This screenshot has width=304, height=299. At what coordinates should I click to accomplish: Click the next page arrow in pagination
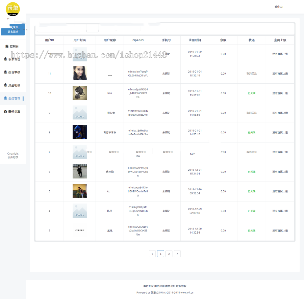coord(177,253)
